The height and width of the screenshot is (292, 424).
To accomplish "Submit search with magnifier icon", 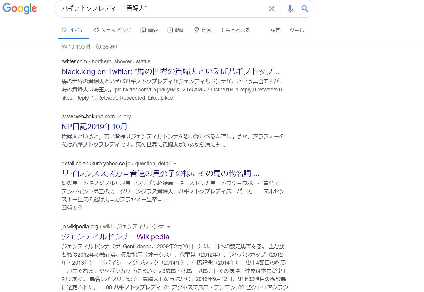I will pos(305,9).
